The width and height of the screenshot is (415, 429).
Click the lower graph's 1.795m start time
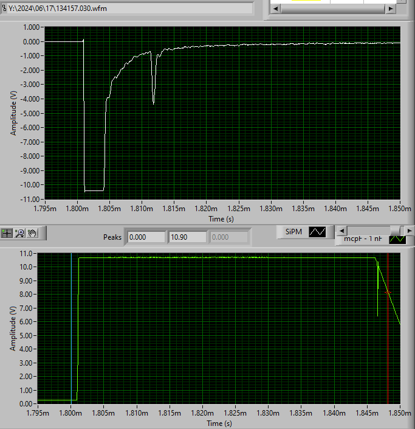(38, 413)
